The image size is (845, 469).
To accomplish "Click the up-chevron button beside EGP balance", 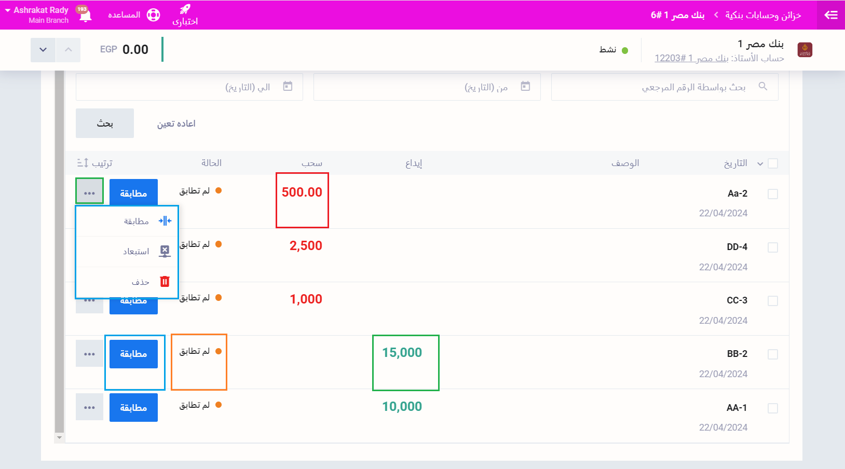I will [68, 50].
